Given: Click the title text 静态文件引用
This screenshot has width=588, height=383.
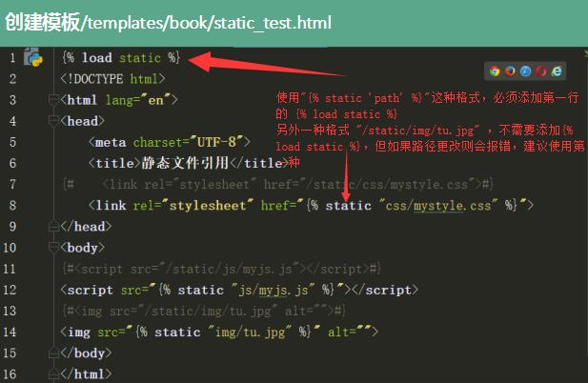Looking at the screenshot, I should tap(185, 163).
